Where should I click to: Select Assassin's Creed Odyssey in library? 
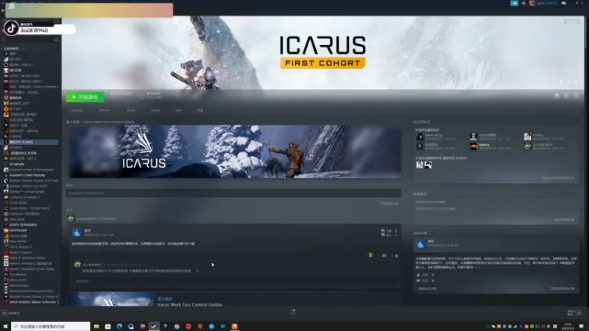[x=27, y=175]
